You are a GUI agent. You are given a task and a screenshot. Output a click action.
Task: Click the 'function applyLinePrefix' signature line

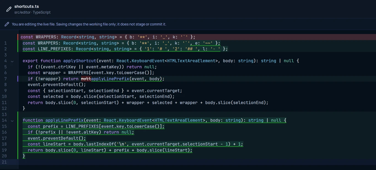point(154,120)
